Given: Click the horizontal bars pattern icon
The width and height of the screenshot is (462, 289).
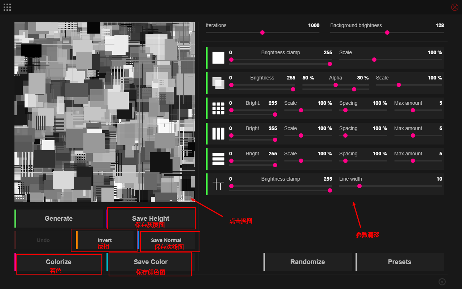Looking at the screenshot, I should (x=218, y=159).
